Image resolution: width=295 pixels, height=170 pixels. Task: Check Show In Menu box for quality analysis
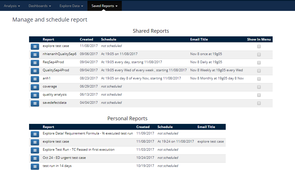coord(259,95)
